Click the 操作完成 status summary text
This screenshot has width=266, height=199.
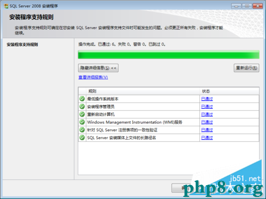(122, 44)
